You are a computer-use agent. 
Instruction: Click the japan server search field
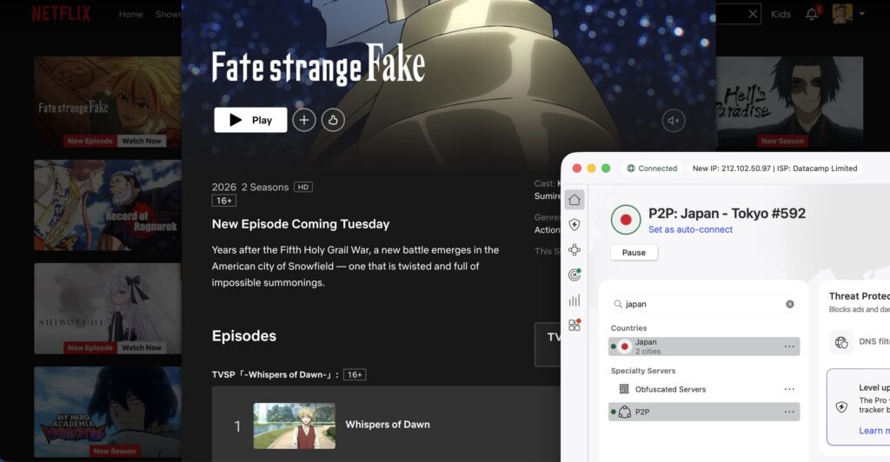click(704, 304)
